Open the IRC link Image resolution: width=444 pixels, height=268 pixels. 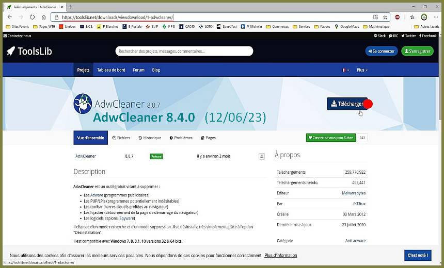pyautogui.click(x=393, y=36)
